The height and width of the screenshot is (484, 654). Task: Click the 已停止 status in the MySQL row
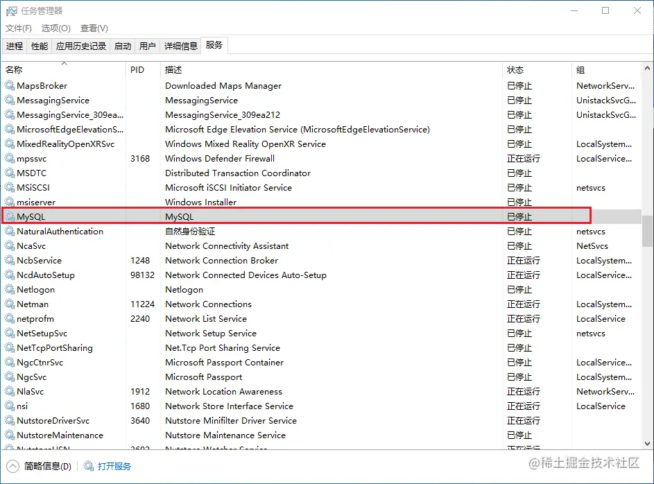coord(519,216)
